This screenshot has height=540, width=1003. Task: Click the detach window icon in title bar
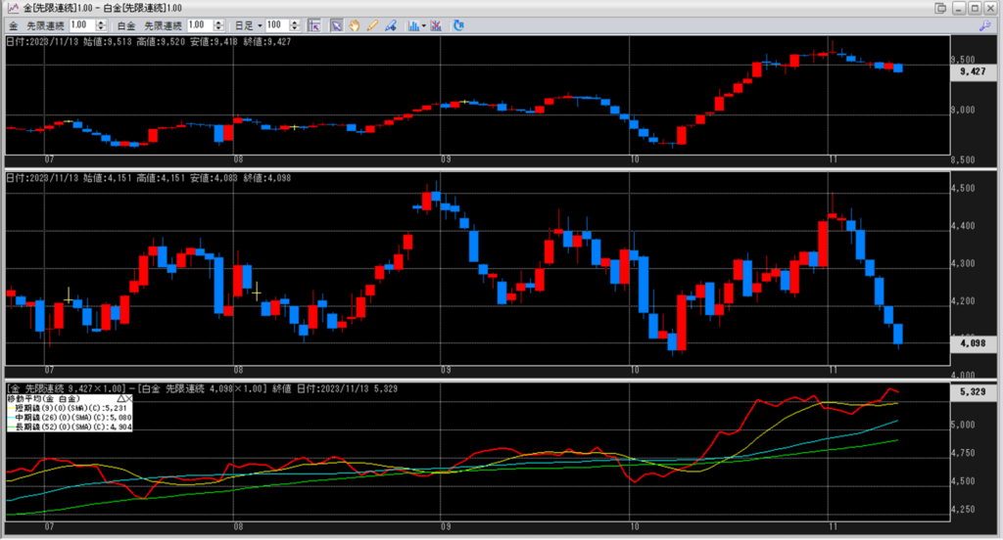pos(941,8)
